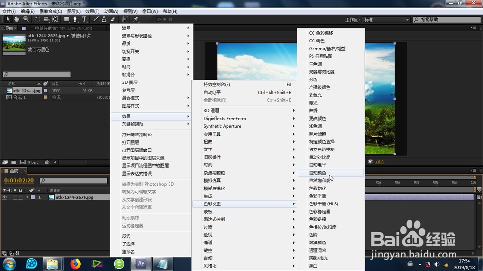Create new folder in Project panel
This screenshot has width=483, height=271.
point(14,162)
